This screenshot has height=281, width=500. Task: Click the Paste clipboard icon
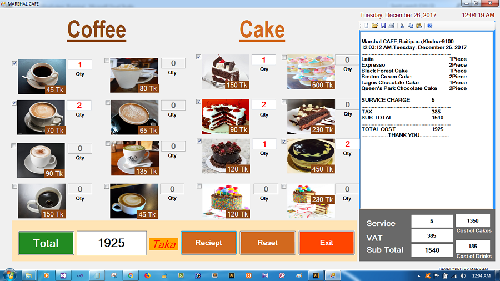pyautogui.click(x=419, y=26)
